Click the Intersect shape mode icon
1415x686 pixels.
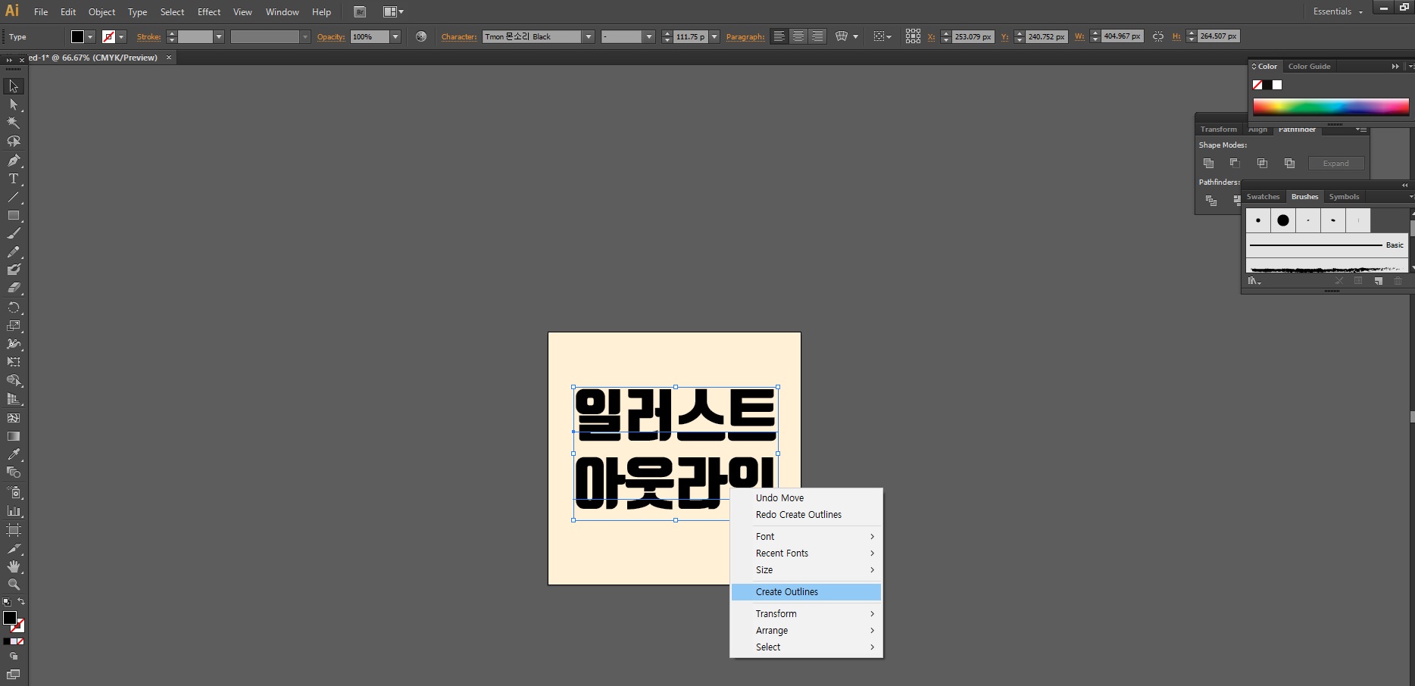[1262, 163]
